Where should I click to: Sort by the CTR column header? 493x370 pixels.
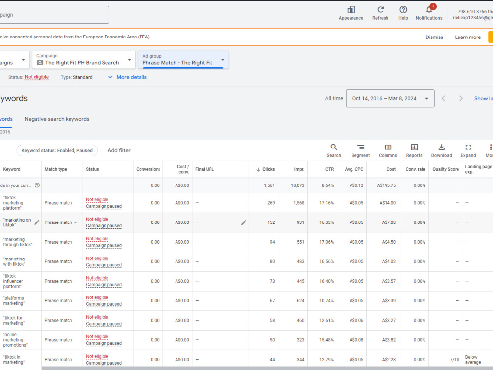(329, 169)
